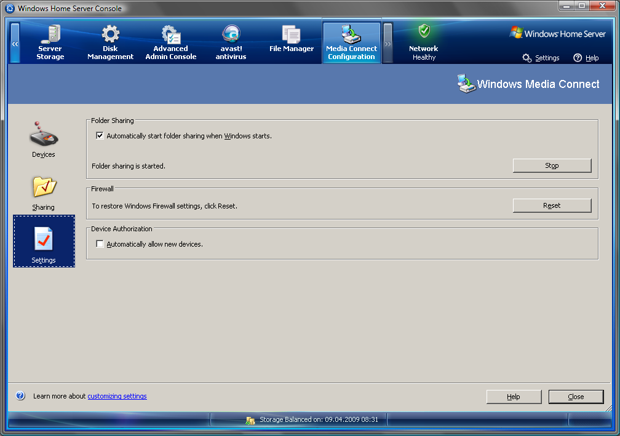Close the console window with the X
The height and width of the screenshot is (436, 620).
(x=603, y=6)
